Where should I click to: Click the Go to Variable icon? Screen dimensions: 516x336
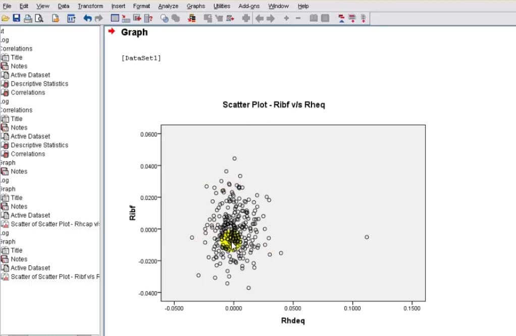(137, 19)
